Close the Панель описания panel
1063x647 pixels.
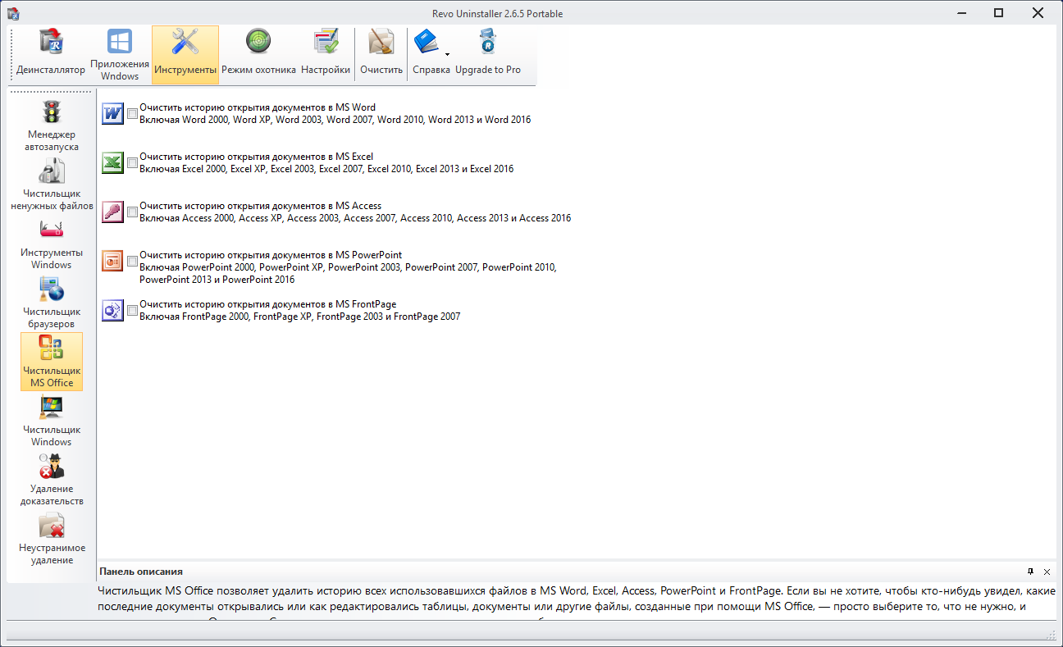pos(1047,572)
